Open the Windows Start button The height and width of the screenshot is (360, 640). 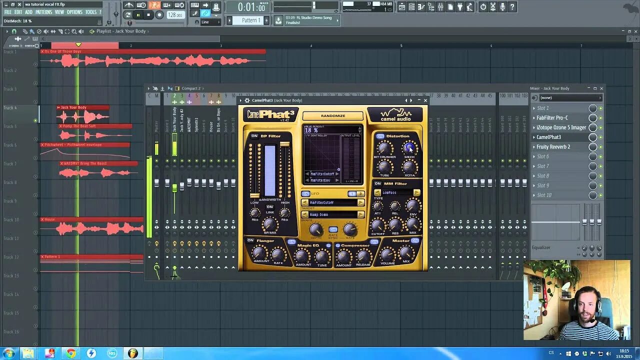(9, 353)
